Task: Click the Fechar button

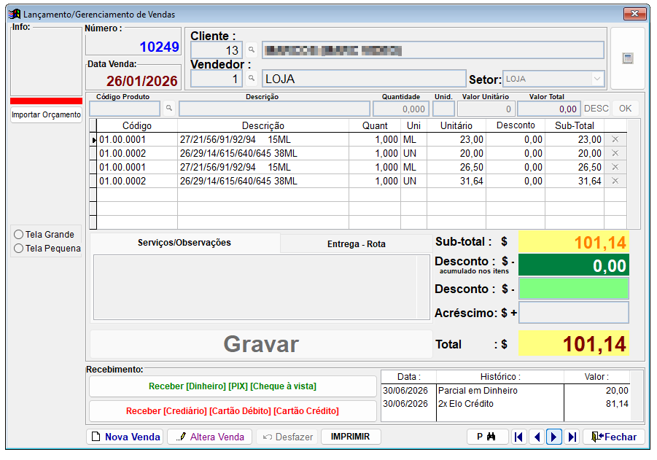Action: click(614, 437)
